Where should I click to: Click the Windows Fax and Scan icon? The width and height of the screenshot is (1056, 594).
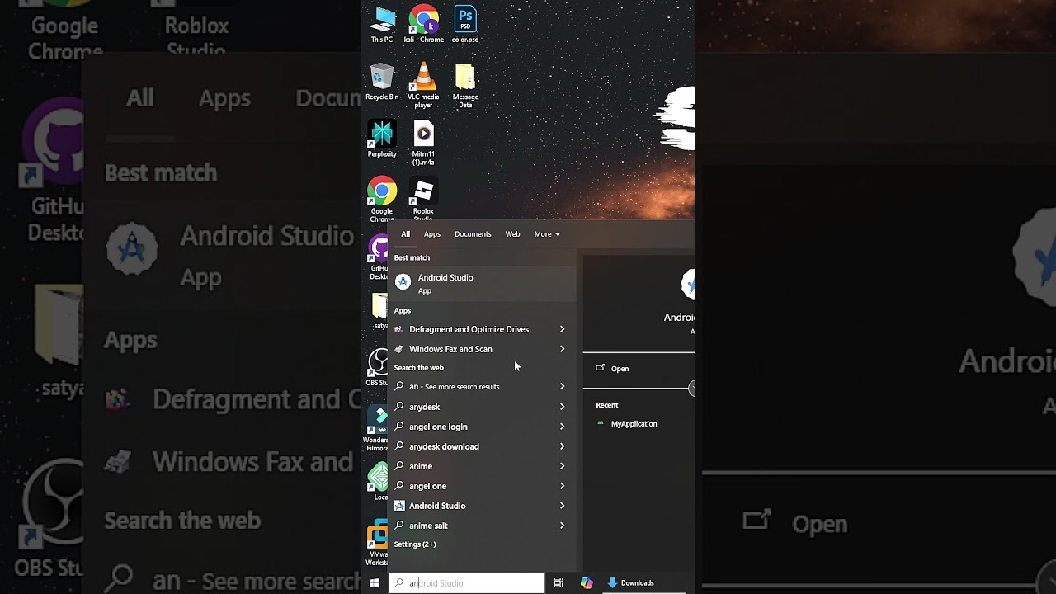[x=398, y=349]
